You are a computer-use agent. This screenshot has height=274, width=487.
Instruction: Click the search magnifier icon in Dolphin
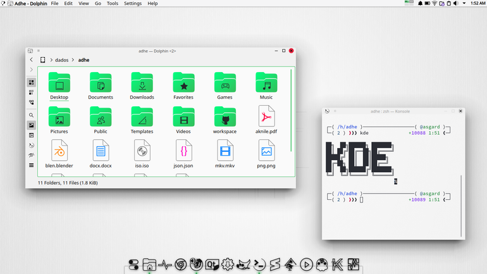tap(32, 115)
